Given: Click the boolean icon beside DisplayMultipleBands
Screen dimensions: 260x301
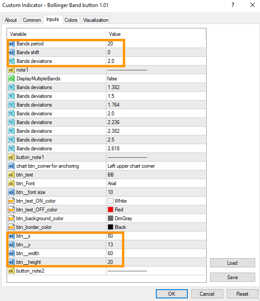Looking at the screenshot, I should 11,79.
